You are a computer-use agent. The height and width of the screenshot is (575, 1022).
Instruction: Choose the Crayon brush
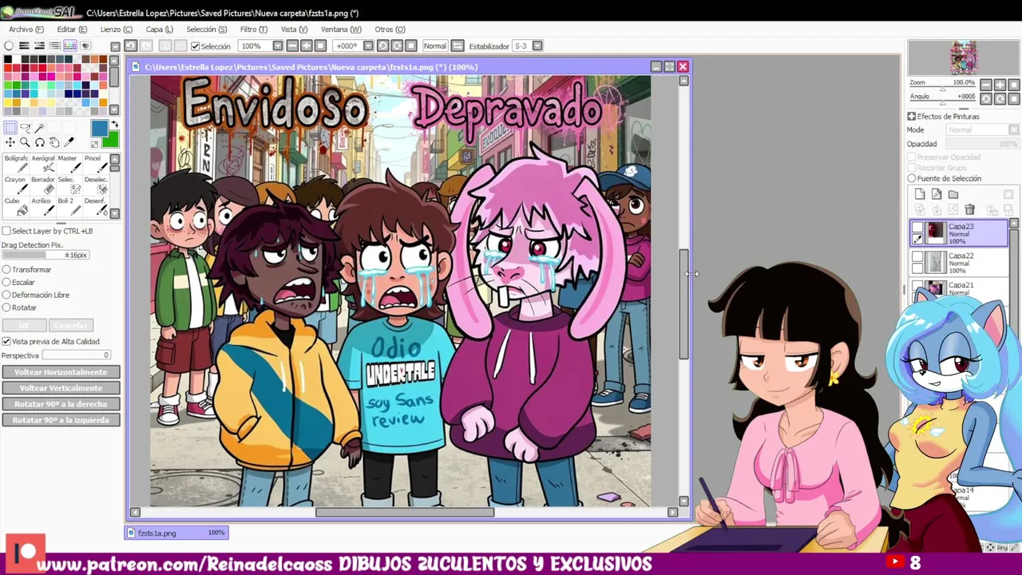pyautogui.click(x=16, y=184)
